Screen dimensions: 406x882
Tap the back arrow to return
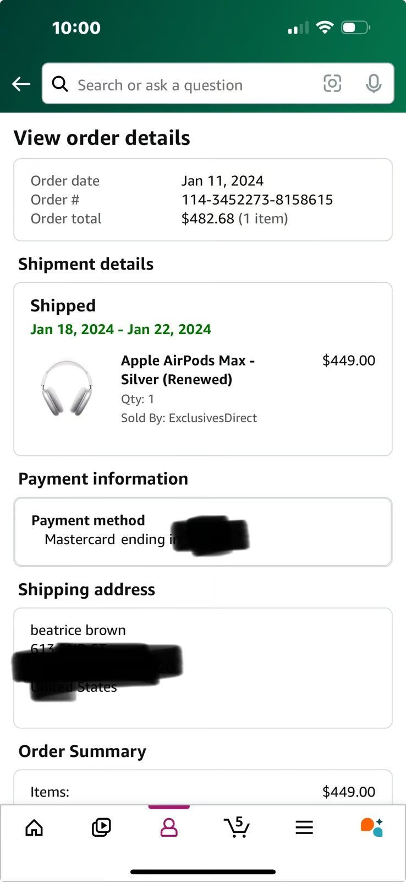click(20, 84)
